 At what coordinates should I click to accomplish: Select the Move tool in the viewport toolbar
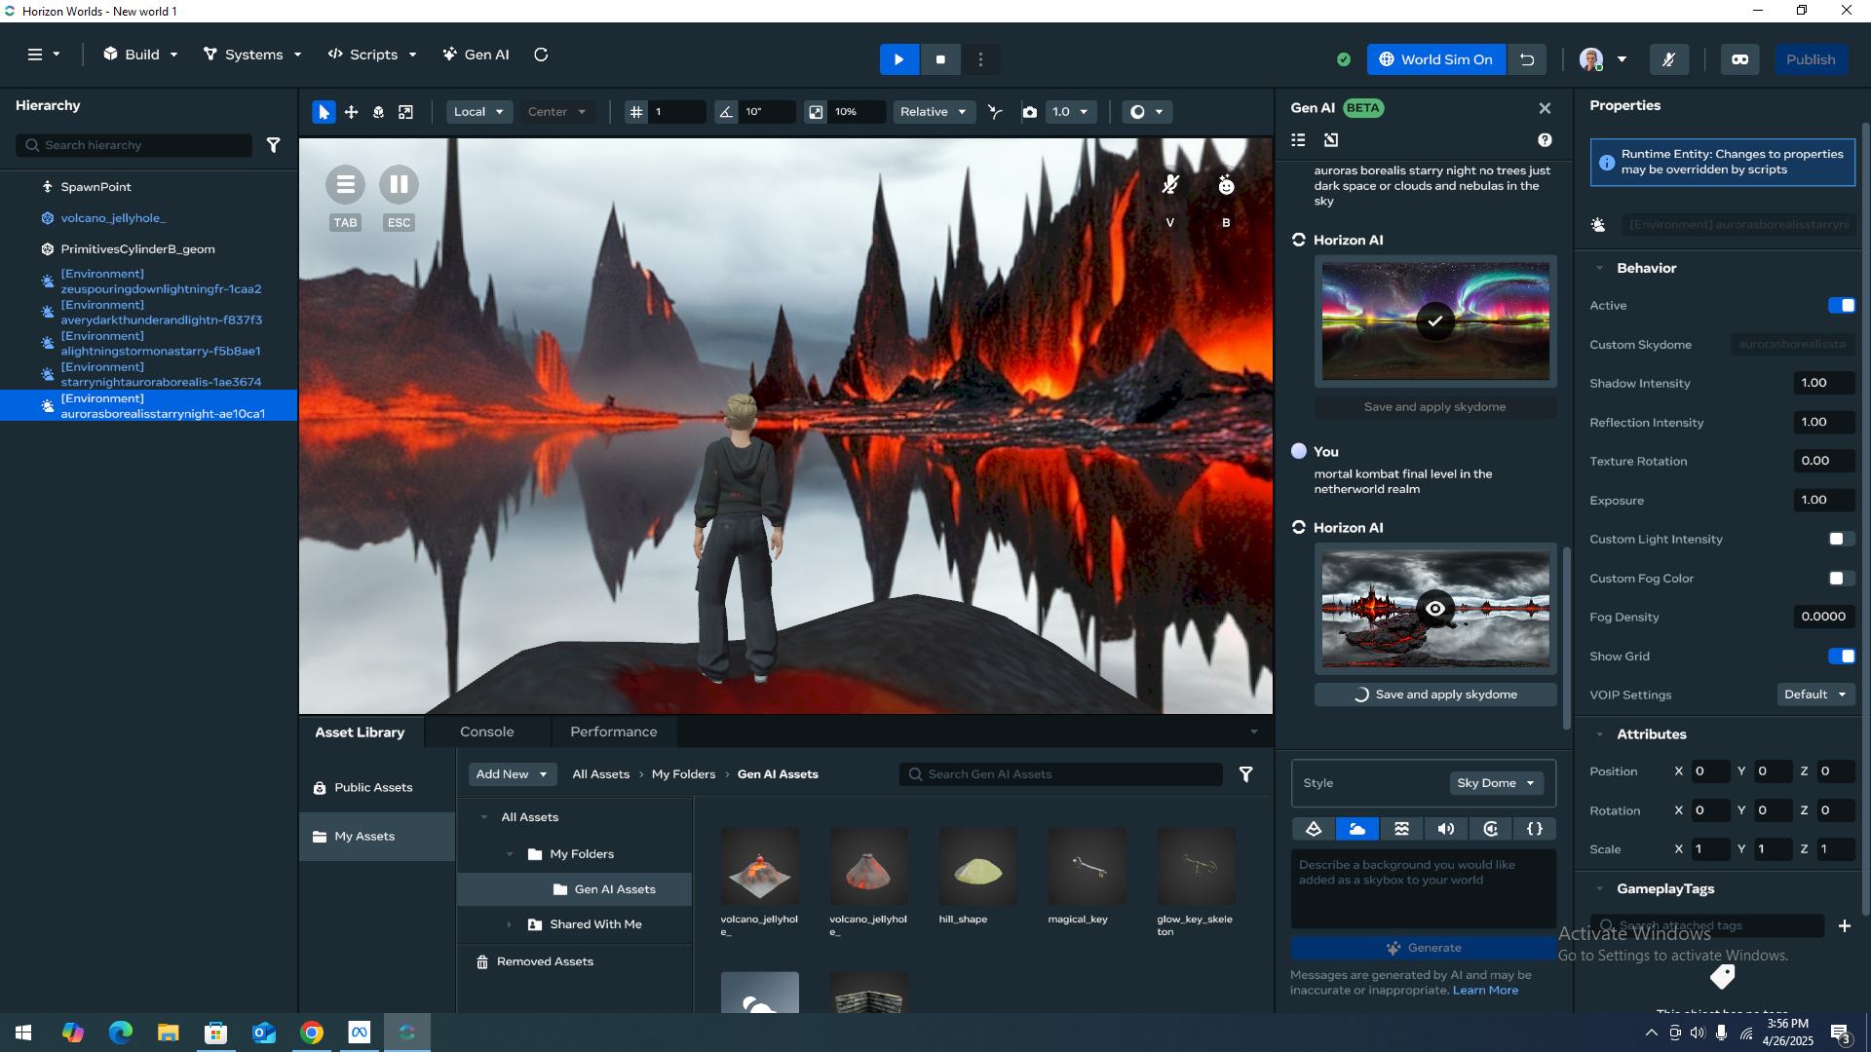click(x=351, y=112)
